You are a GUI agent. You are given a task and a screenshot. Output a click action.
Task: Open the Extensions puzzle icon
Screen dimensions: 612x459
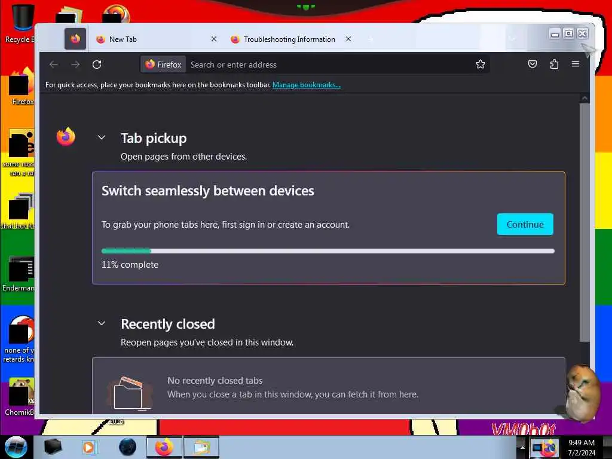point(554,64)
